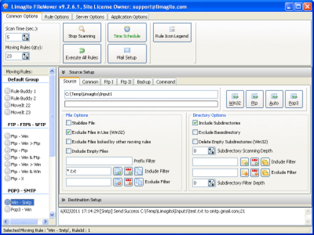Uncheck Exclude Files in Use (Win32)
314x235 pixels.
(69, 132)
